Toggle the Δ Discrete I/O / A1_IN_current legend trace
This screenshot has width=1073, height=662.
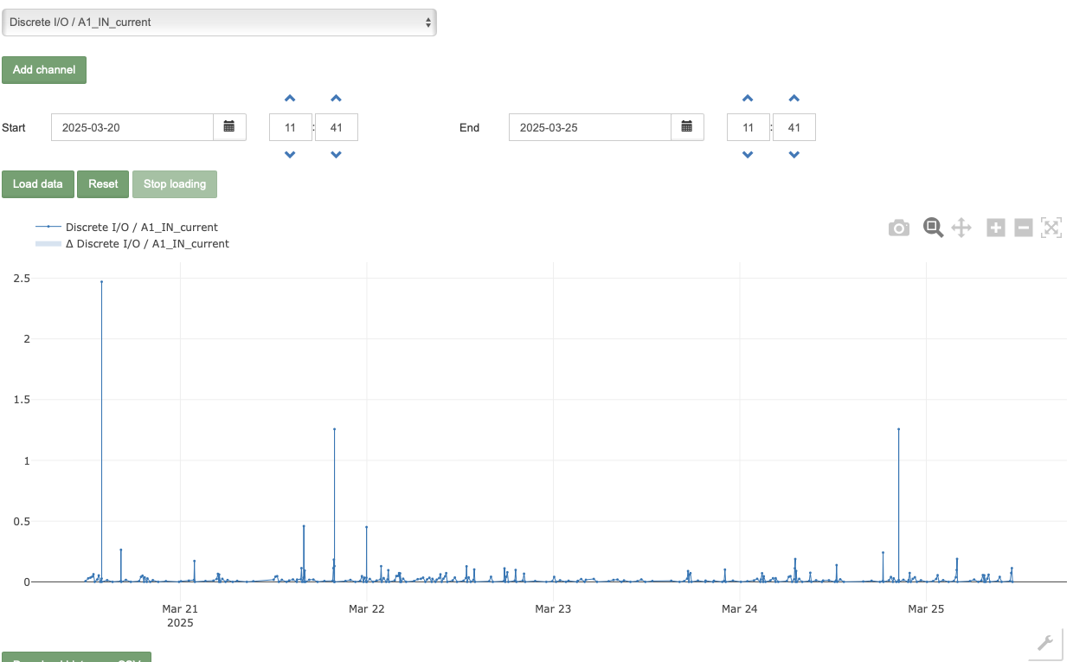(x=132, y=244)
